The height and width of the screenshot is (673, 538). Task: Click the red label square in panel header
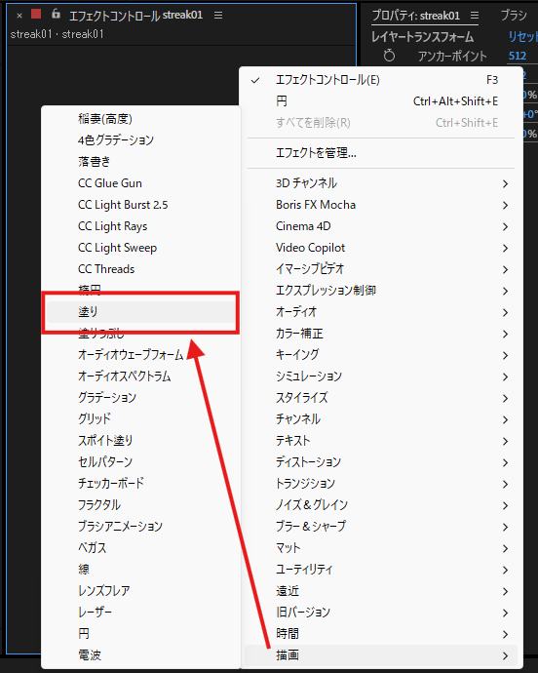(x=36, y=15)
